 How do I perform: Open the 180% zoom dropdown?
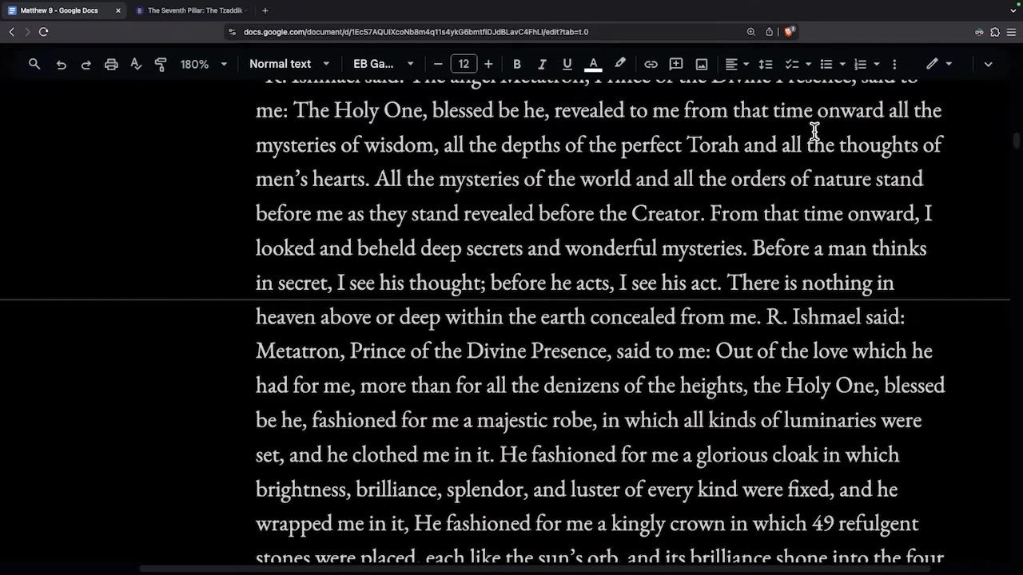coord(204,64)
